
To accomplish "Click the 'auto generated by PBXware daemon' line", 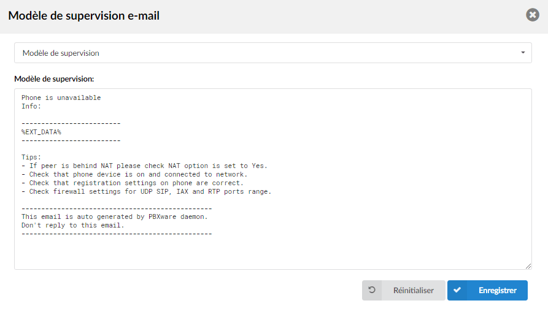I will 115,216.
